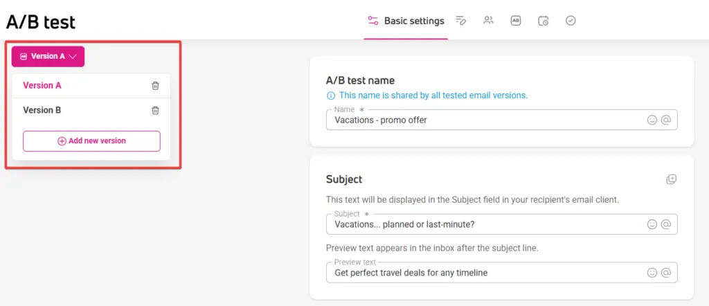Screen dimensions: 709x306
Task: Select Version A in the list
Action: 42,85
